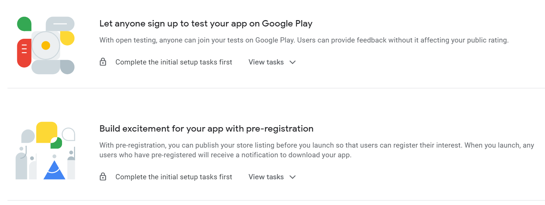Click the yellow half-circle in open testing illustration
This screenshot has height=205, width=545.
67,38
